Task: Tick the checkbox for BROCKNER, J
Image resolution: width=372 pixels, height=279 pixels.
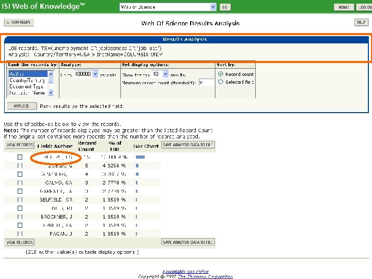Action: [20, 217]
